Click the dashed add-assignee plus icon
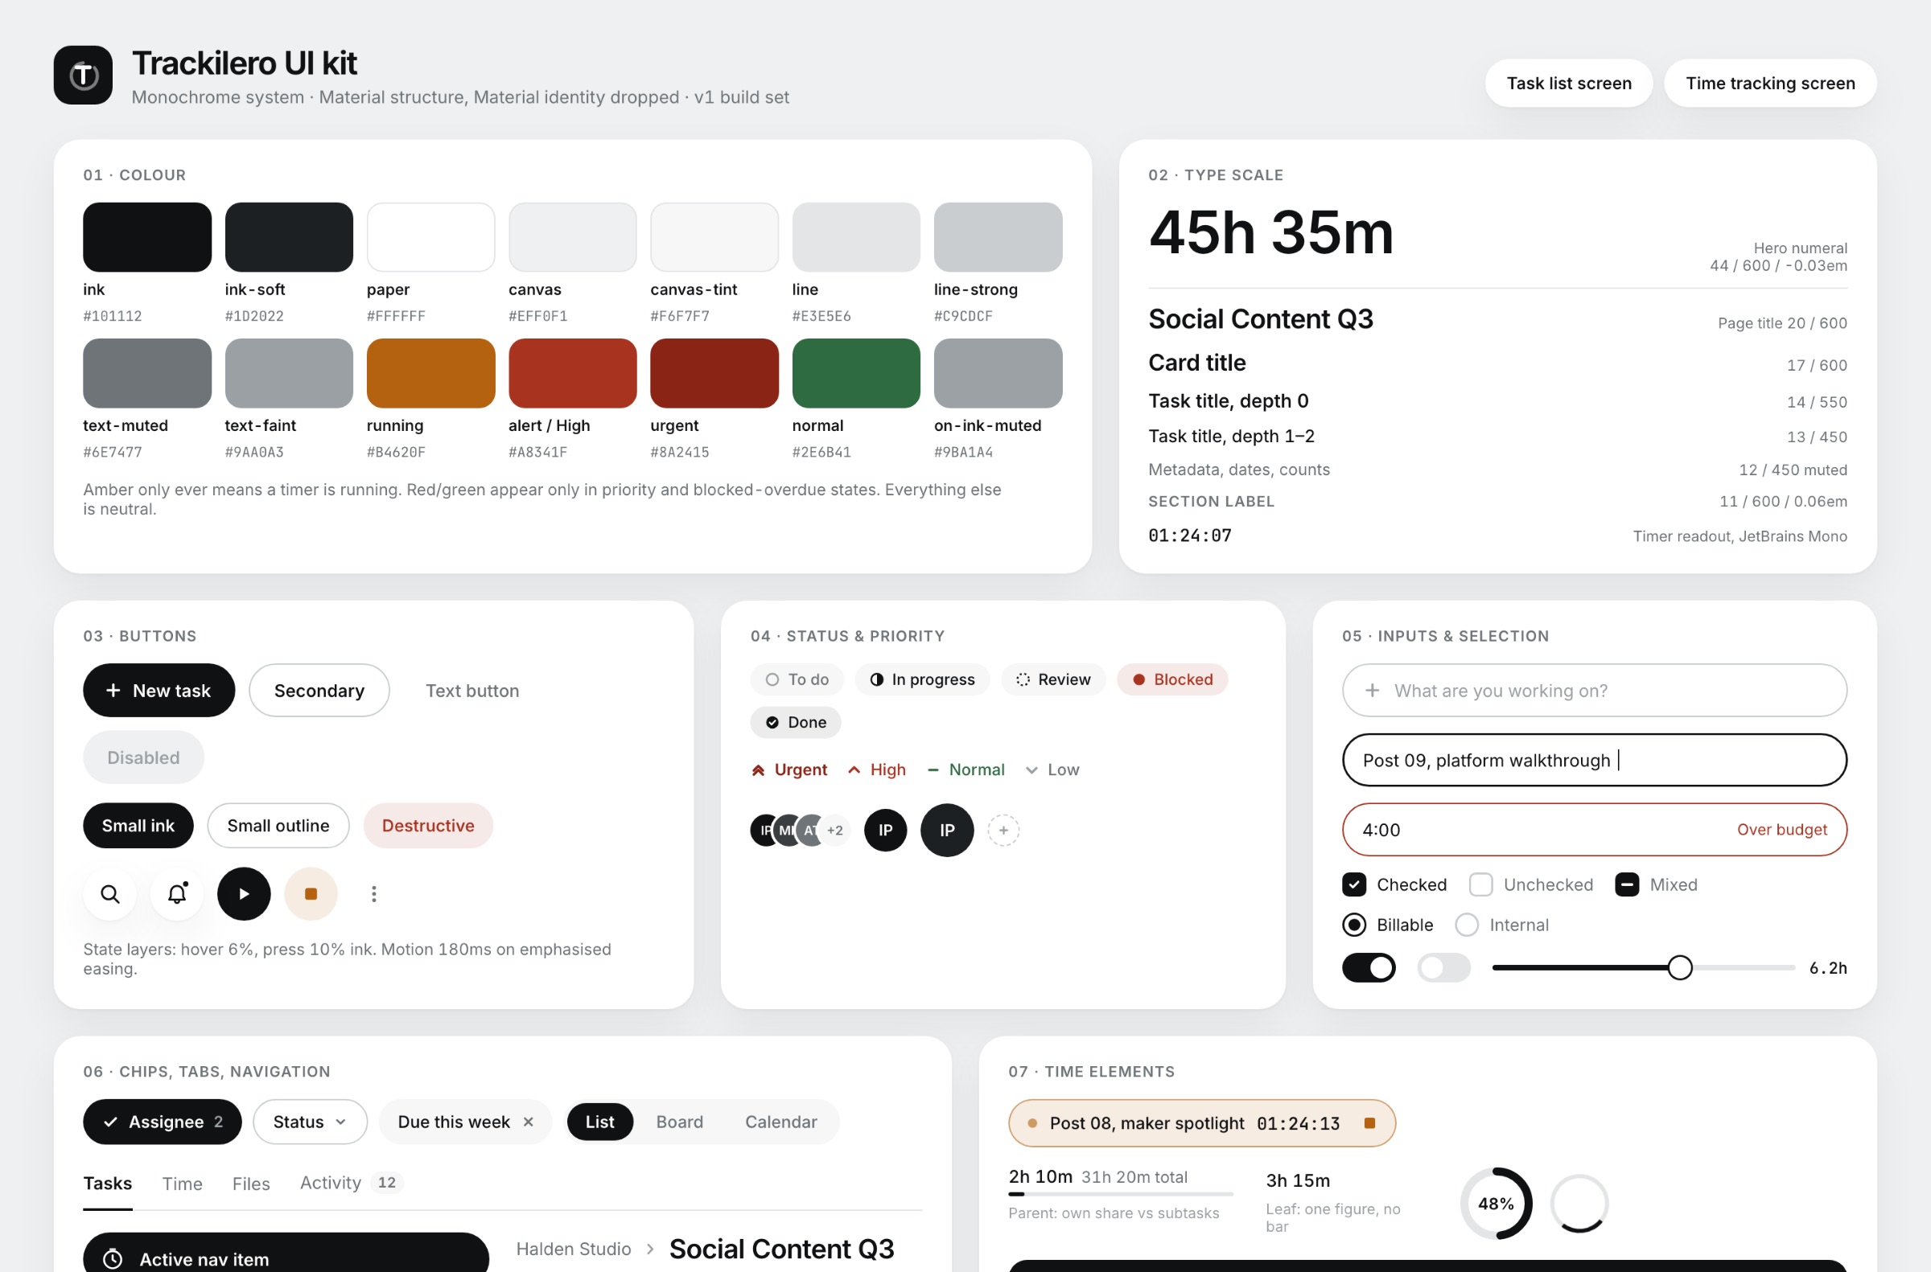This screenshot has height=1272, width=1931. click(x=1003, y=830)
